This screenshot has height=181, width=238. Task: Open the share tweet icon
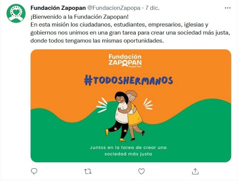coord(195,171)
